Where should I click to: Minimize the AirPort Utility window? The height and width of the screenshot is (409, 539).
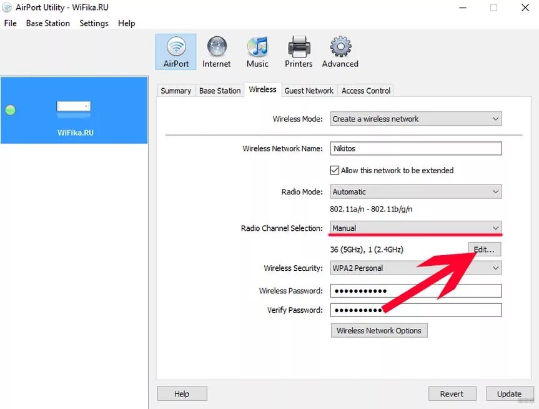[463, 8]
